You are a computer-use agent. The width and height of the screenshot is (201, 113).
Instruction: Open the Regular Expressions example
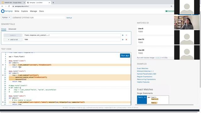[144, 77]
